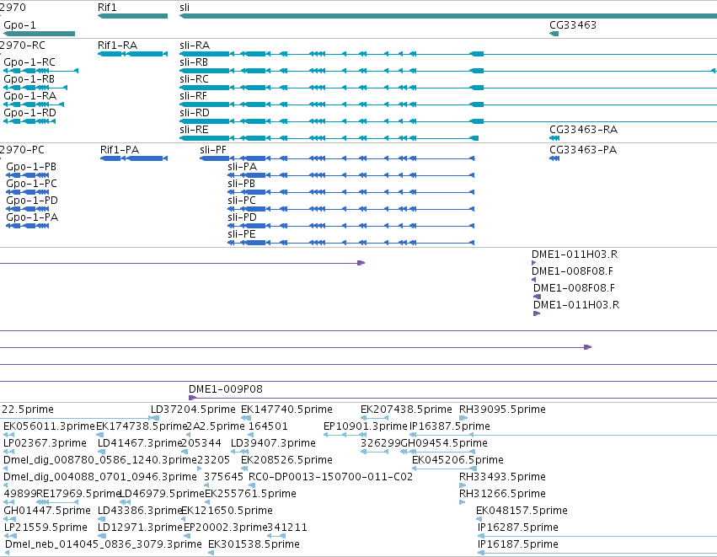Screen dimensions: 717x557
Task: Click the first DME1-008F08.F clone label
Action: pos(572,271)
